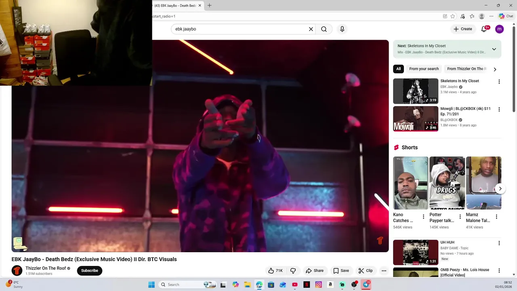
Task: Select the 'From your search' chip
Action: click(x=424, y=69)
